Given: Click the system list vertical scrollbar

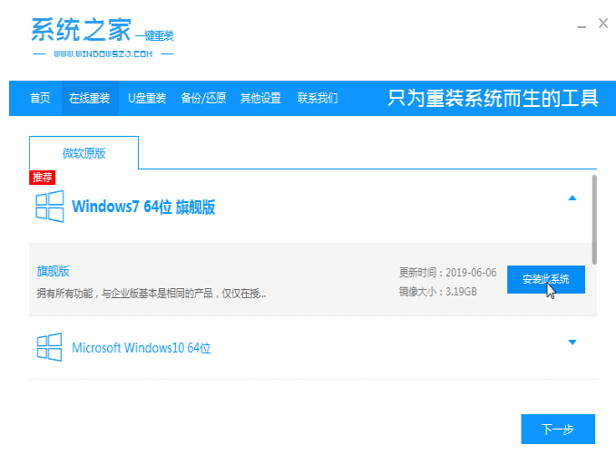Looking at the screenshot, I should 594,217.
